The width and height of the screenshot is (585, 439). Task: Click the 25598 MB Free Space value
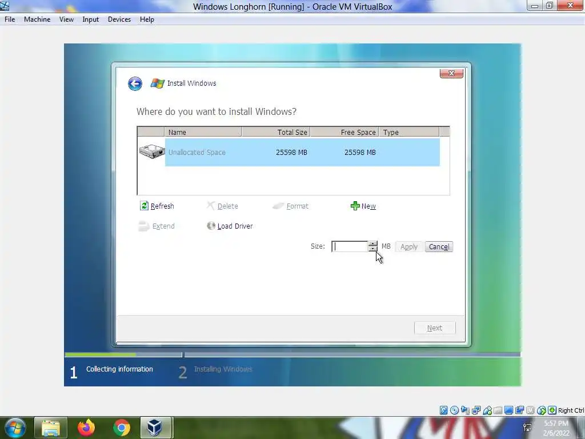tap(360, 152)
